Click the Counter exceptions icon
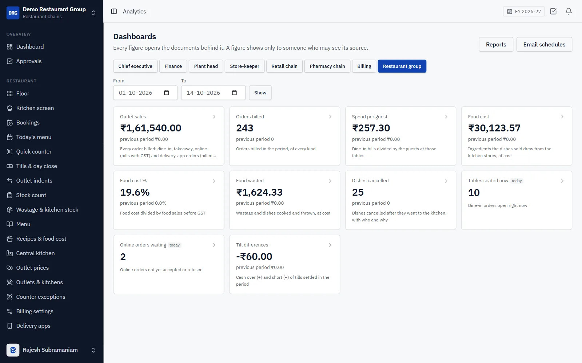Screen dimensions: 582x363 pyautogui.click(x=10, y=297)
